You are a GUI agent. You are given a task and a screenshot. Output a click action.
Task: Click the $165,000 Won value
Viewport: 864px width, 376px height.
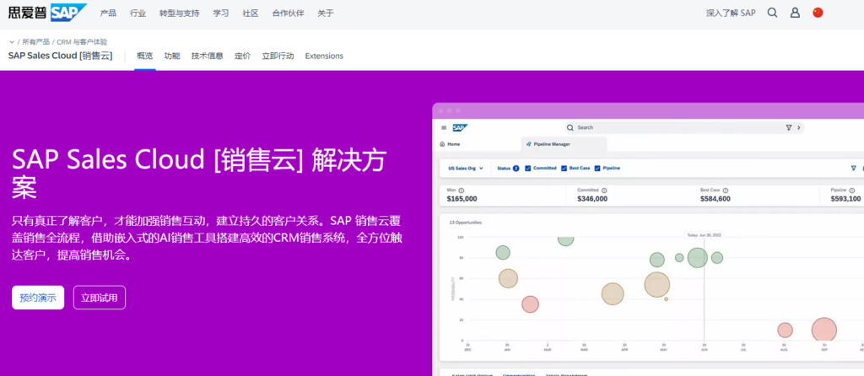462,199
